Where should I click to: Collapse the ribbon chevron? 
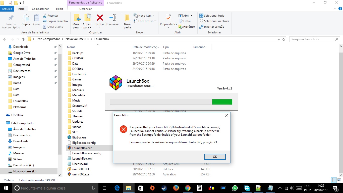[x=334, y=9]
